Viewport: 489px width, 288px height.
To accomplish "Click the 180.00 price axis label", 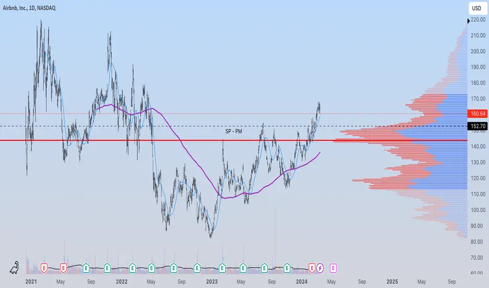I will click(x=478, y=83).
